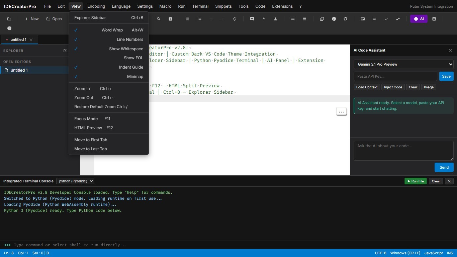This screenshot has width=457, height=257.
Task: Click the info icon below the folder icon
Action: click(x=9, y=28)
